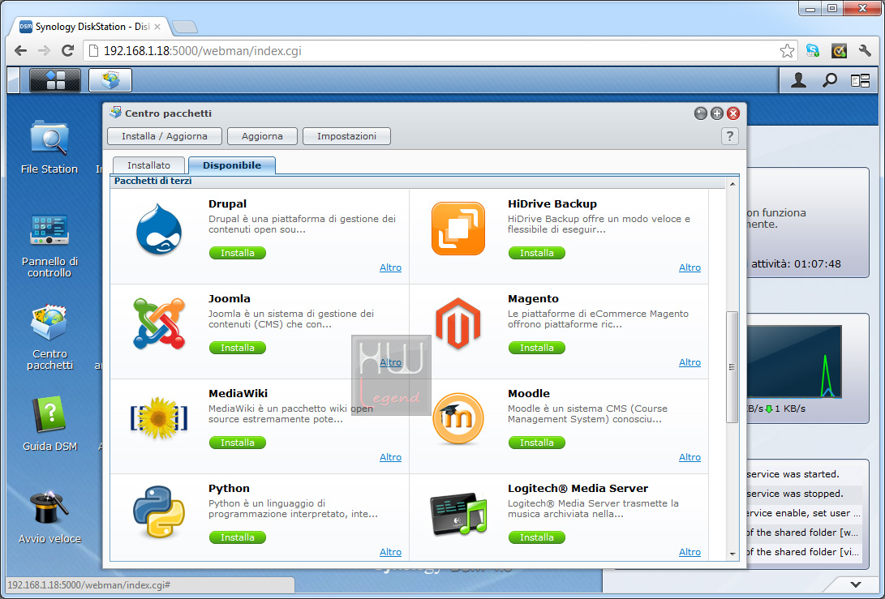Install the Python package
This screenshot has width=885, height=599.
pyautogui.click(x=238, y=537)
